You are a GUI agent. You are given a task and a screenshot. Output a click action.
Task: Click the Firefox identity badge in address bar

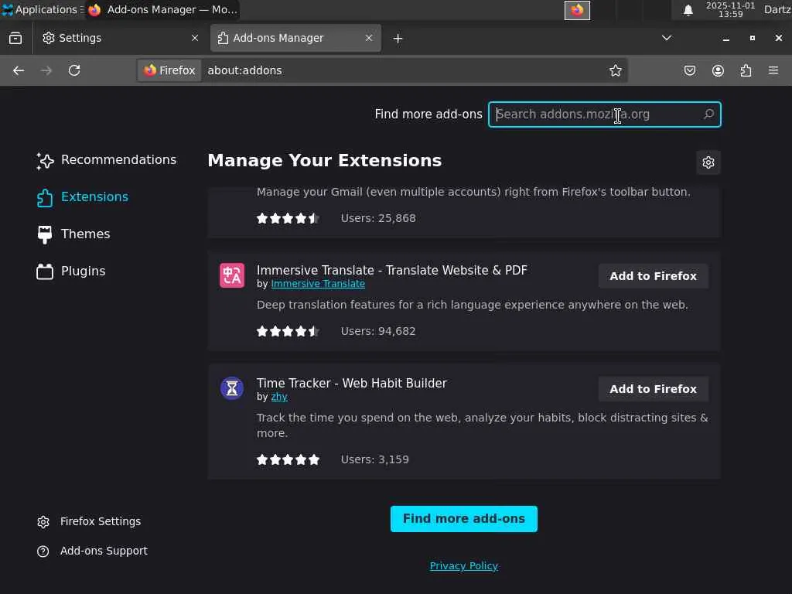tap(169, 70)
